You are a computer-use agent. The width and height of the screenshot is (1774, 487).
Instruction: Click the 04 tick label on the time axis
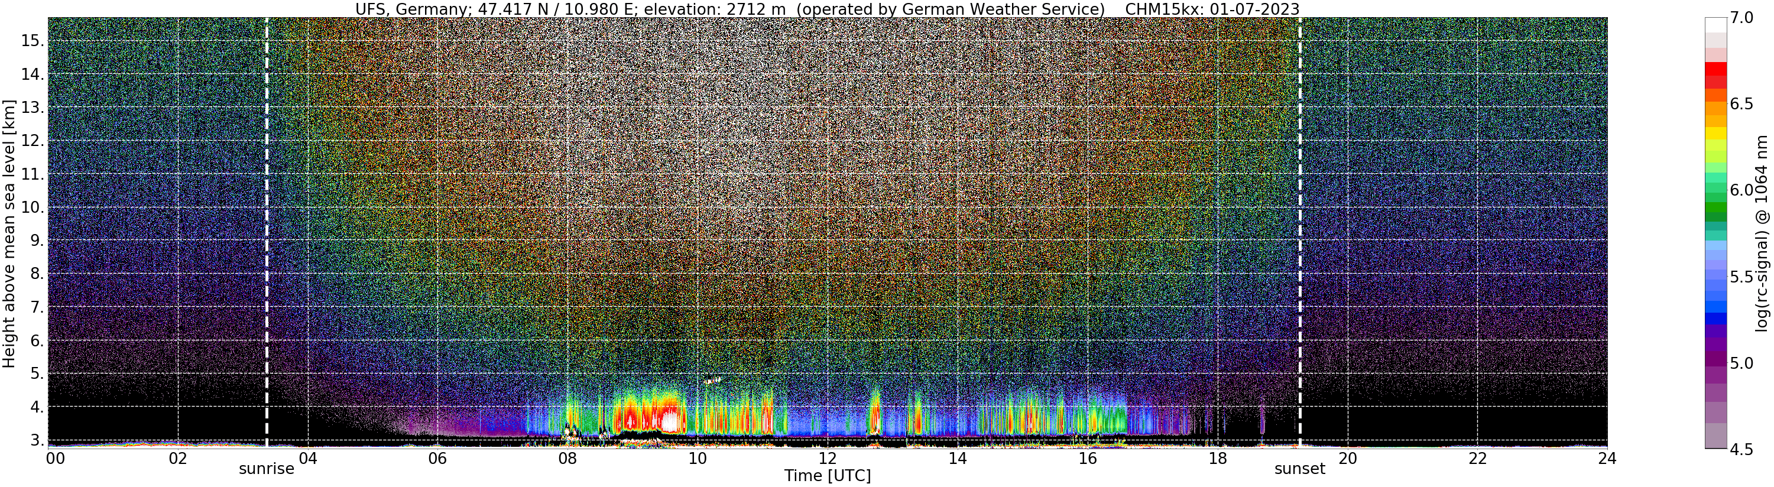pos(308,458)
